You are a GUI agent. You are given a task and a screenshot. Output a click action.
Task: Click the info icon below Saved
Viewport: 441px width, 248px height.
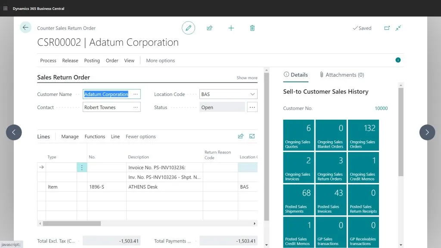coord(398,60)
